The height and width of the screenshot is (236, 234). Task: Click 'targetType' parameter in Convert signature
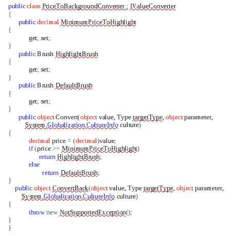click(x=148, y=117)
